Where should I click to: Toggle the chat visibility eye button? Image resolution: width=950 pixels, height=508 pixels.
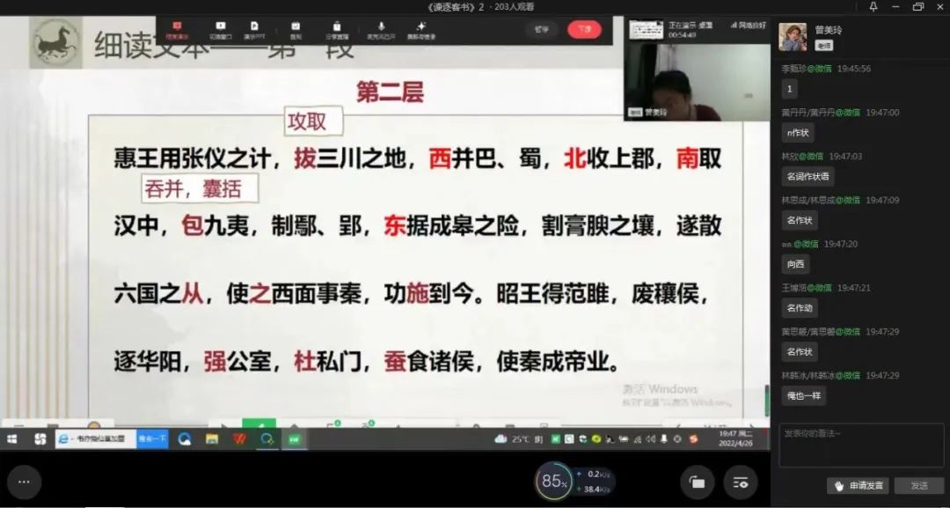(x=741, y=482)
